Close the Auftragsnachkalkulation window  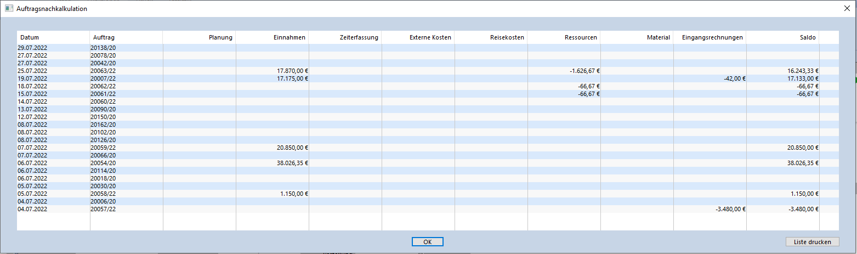pyautogui.click(x=847, y=9)
